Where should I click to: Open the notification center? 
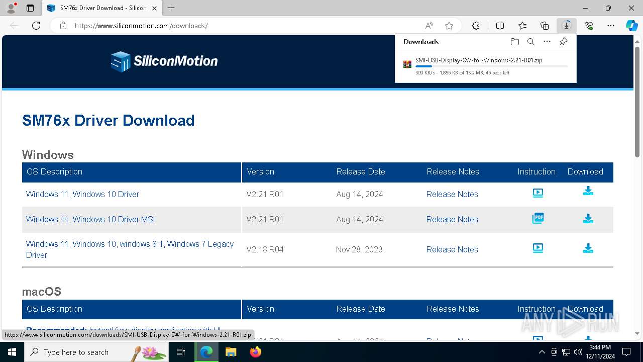coord(626,352)
